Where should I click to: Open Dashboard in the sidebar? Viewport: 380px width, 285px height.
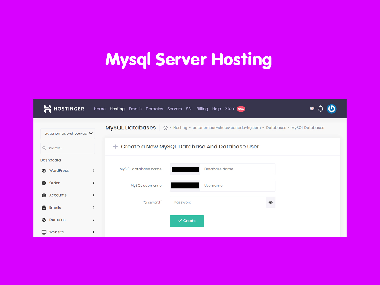pos(50,160)
